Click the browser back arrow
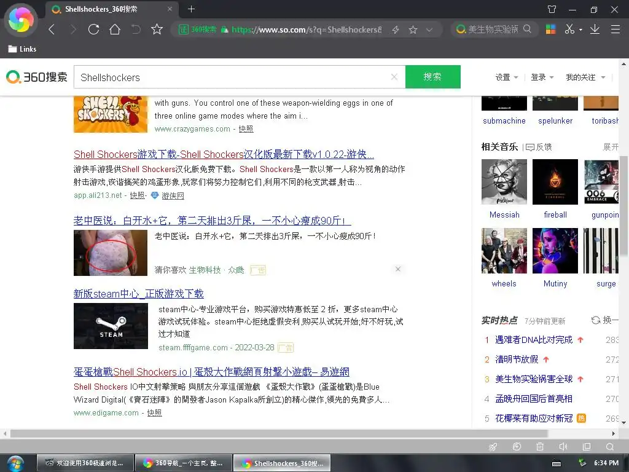 click(x=52, y=29)
